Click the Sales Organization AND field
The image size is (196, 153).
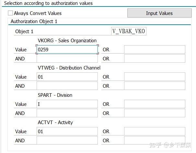[67, 59]
